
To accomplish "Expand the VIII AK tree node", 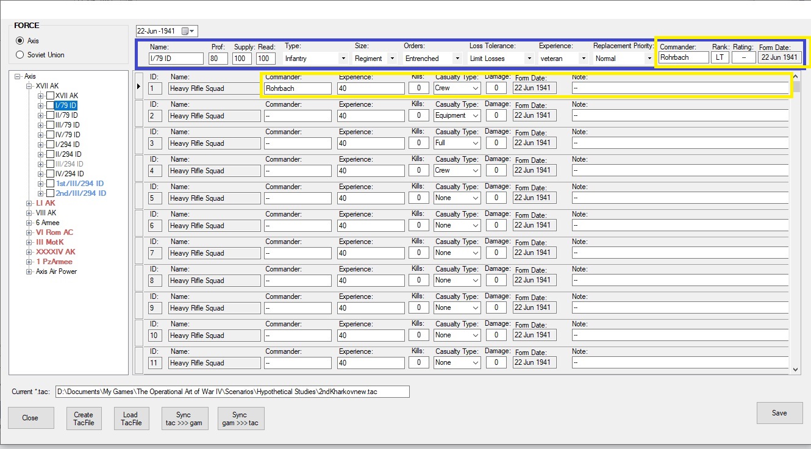I will tap(29, 213).
